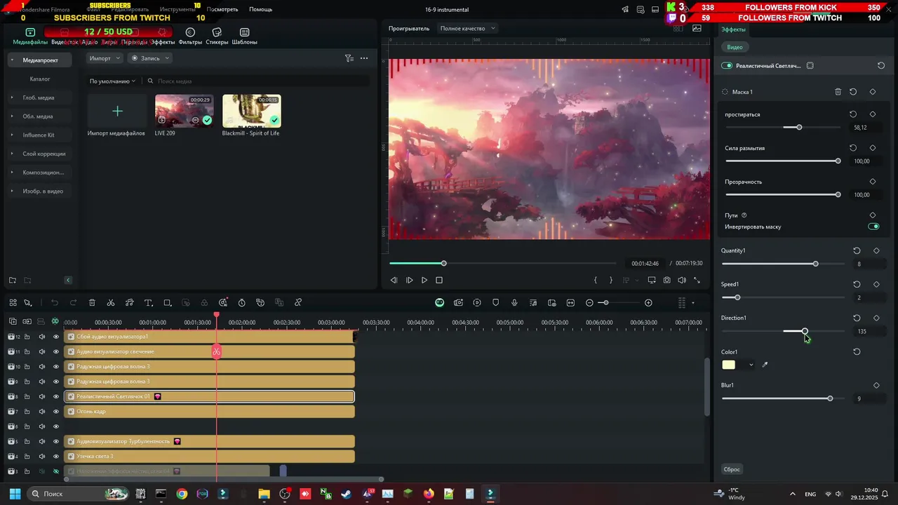Lock track 10 with its lock icon
The width and height of the screenshot is (898, 505).
tap(27, 367)
